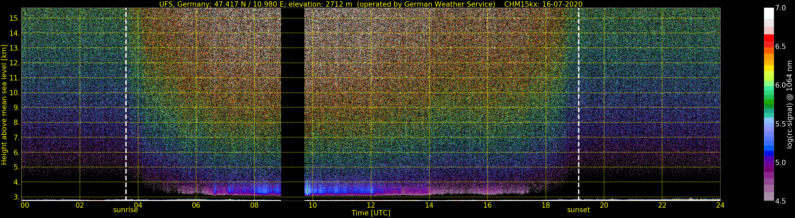Click the "6.5" colorbar tick value
The width and height of the screenshot is (795, 218).
780,47
